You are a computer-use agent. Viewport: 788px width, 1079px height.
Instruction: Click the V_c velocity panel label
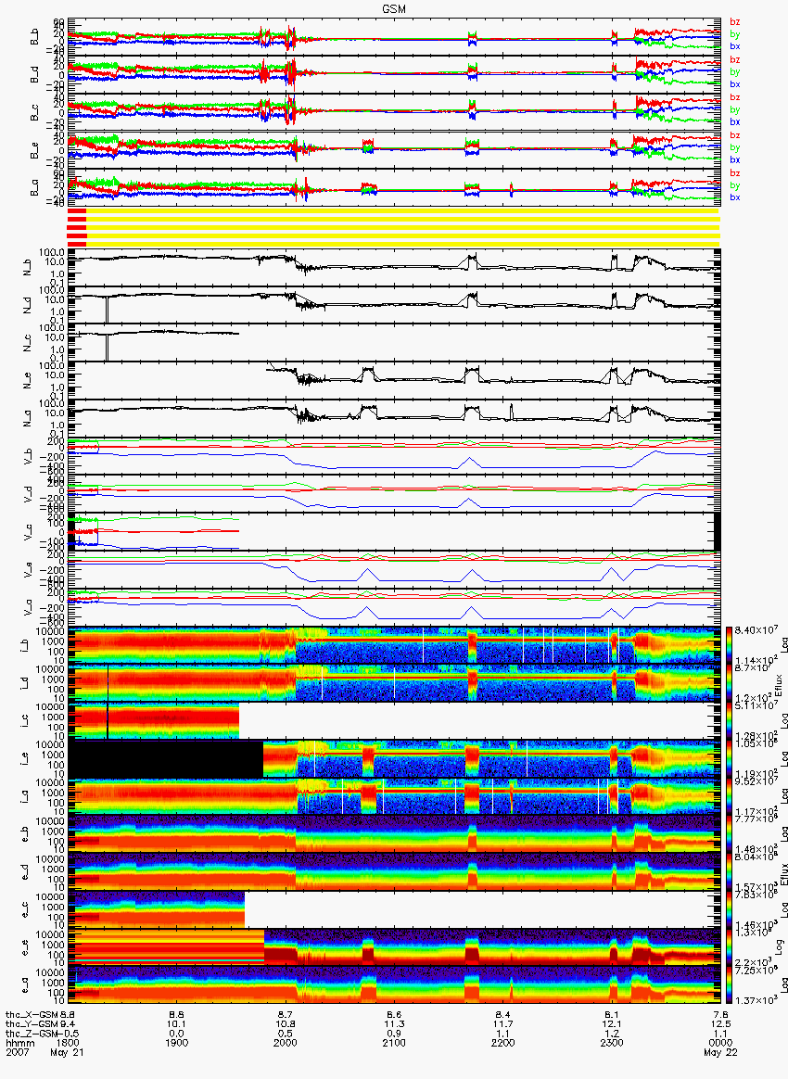pos(28,531)
